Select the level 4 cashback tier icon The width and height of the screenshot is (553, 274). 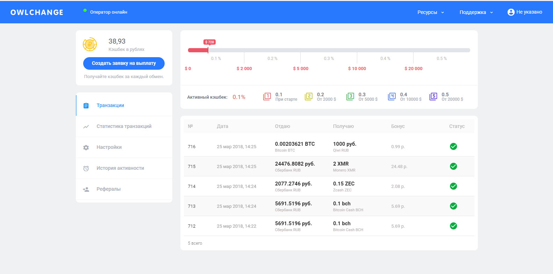point(392,97)
